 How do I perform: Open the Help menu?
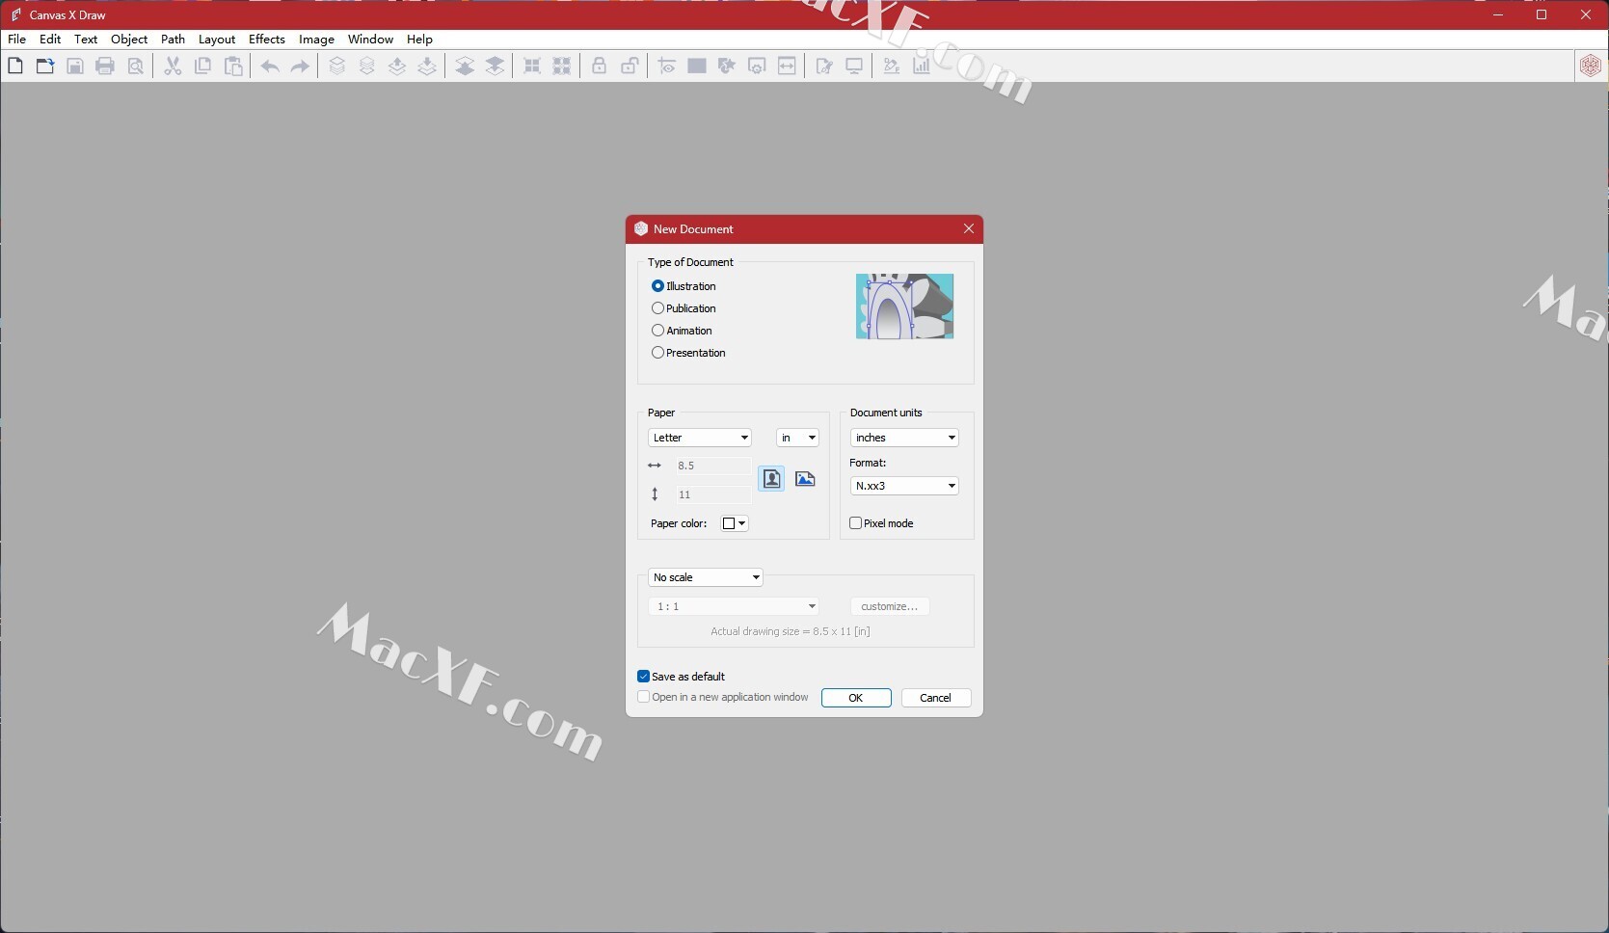[419, 40]
